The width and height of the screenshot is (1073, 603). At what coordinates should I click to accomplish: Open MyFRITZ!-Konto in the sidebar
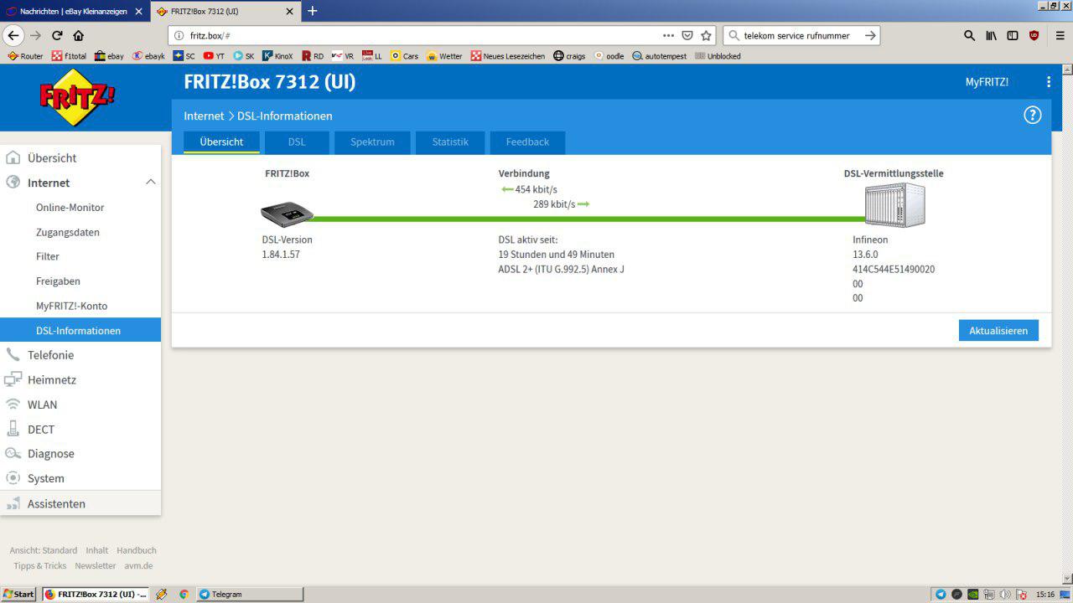pyautogui.click(x=71, y=306)
